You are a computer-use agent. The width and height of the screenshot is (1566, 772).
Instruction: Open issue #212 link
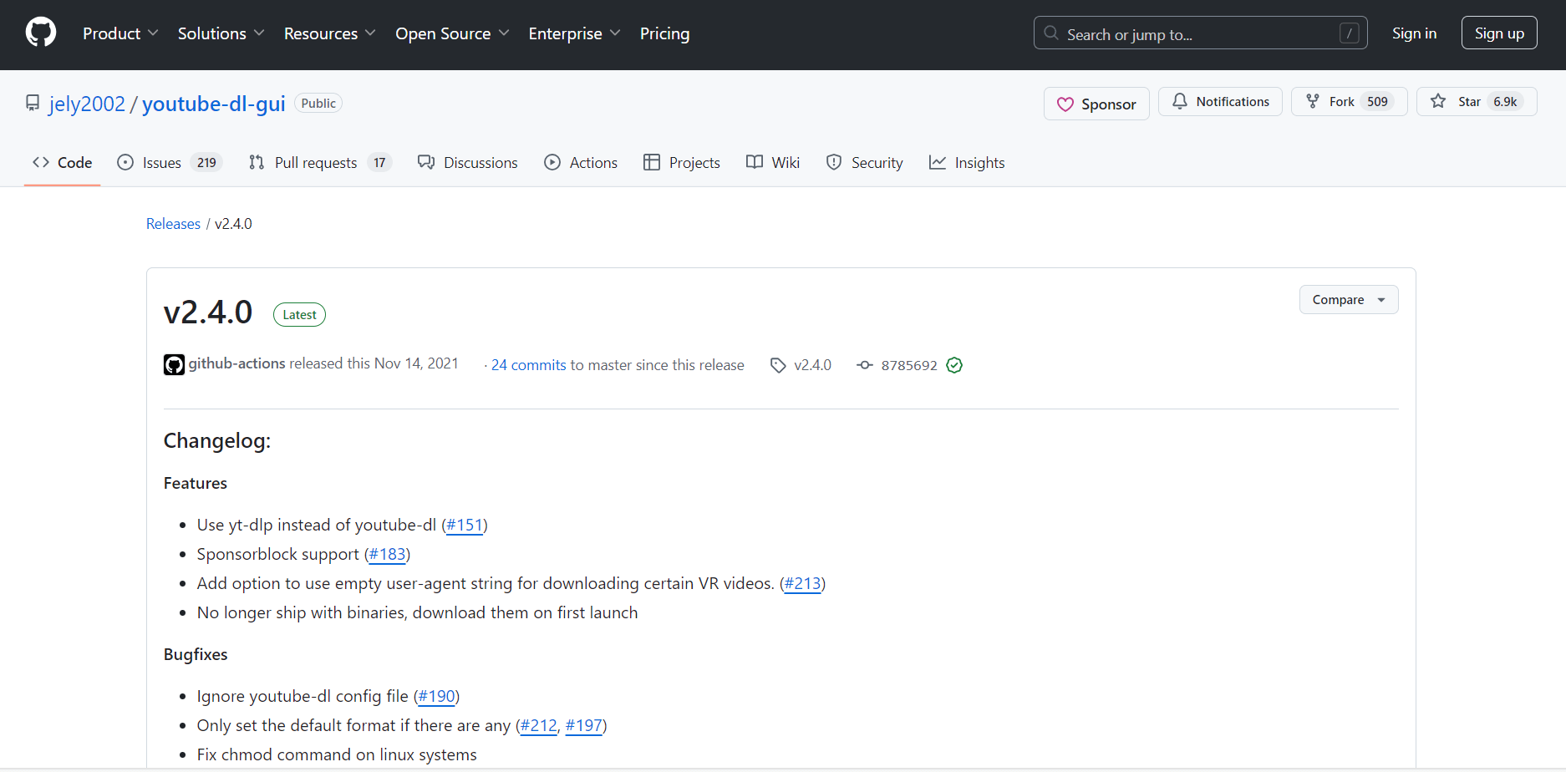click(539, 725)
